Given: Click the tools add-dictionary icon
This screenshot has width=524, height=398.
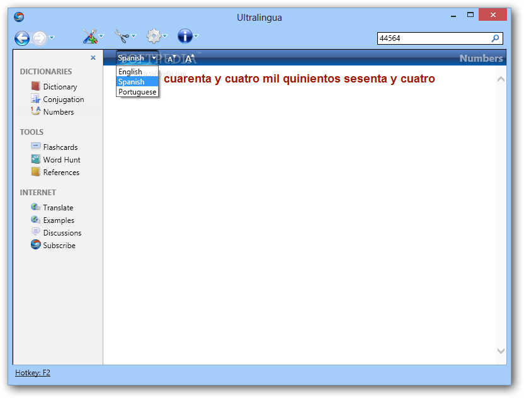Looking at the screenshot, I should [90, 37].
